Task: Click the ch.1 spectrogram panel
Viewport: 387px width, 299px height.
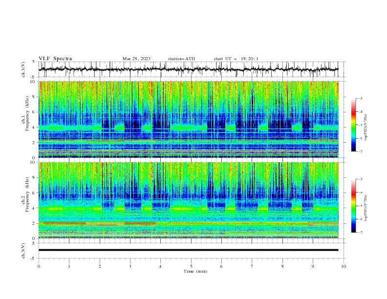Action: pos(188,119)
